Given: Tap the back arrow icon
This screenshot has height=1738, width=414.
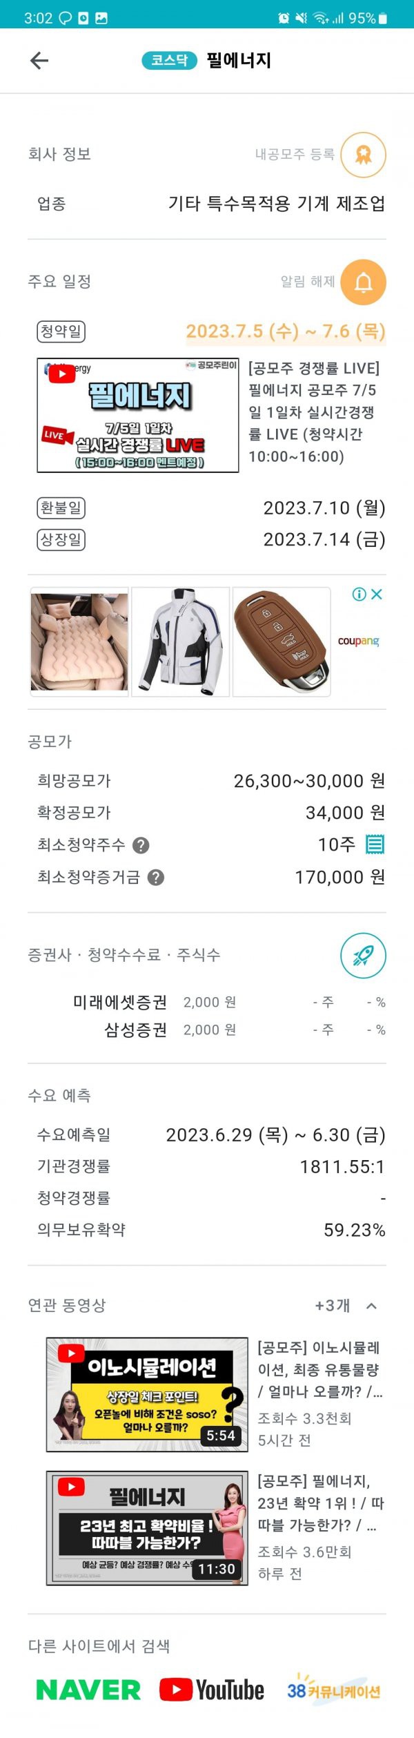Looking at the screenshot, I should 39,61.
